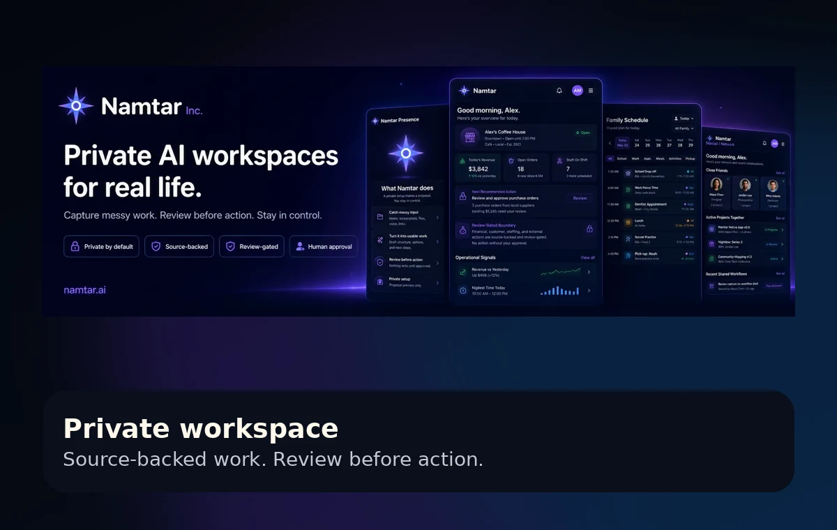Click the large compass star in the Namtar Presence panel
The height and width of the screenshot is (530, 837).
[406, 153]
